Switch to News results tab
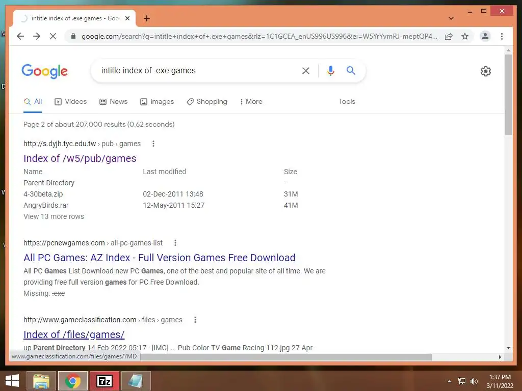522x391 pixels. tap(114, 101)
